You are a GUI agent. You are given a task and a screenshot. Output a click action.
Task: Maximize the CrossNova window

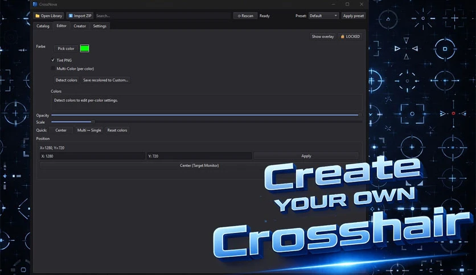pos(347,4)
